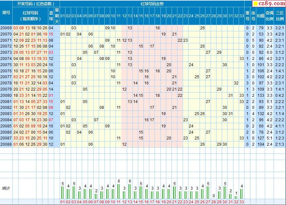Click sum value 79 in row 20069

coord(261,28)
